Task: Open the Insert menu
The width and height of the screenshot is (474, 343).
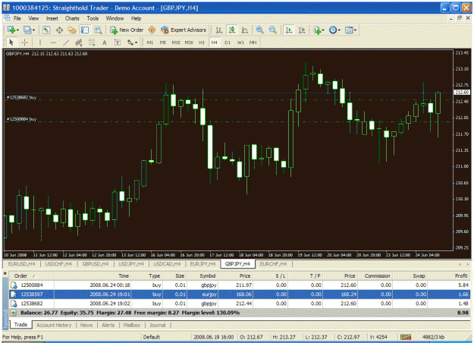Action: pyautogui.click(x=52, y=18)
